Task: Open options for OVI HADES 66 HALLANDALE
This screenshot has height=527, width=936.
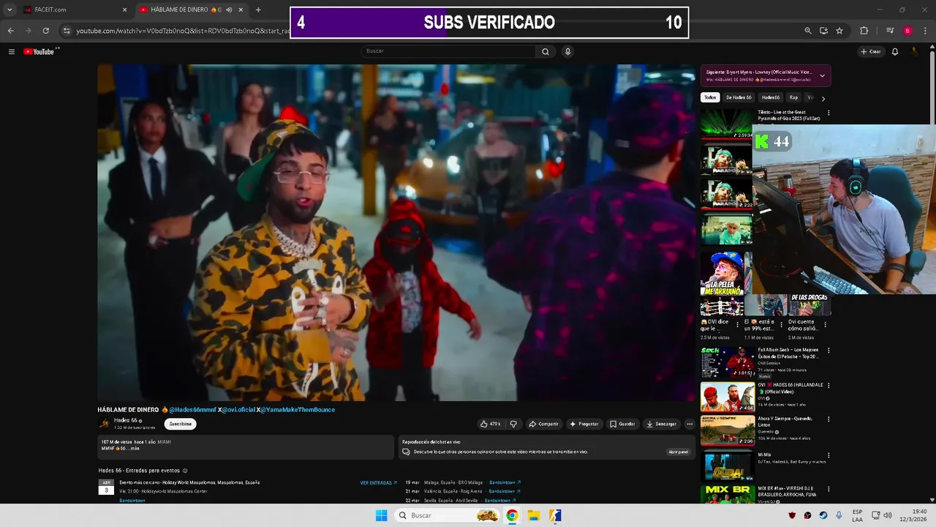Action: 829,385
